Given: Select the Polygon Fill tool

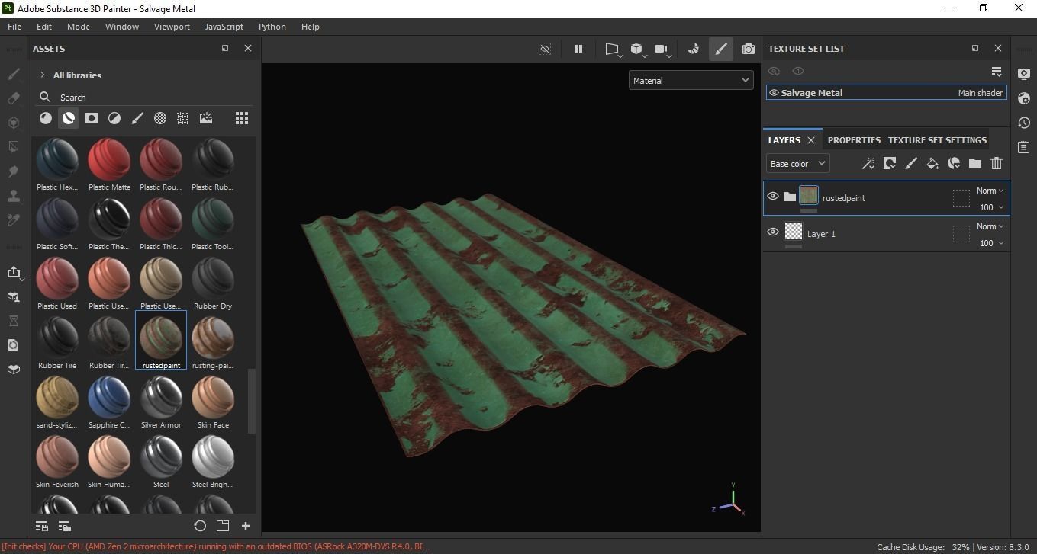Looking at the screenshot, I should coord(13,146).
